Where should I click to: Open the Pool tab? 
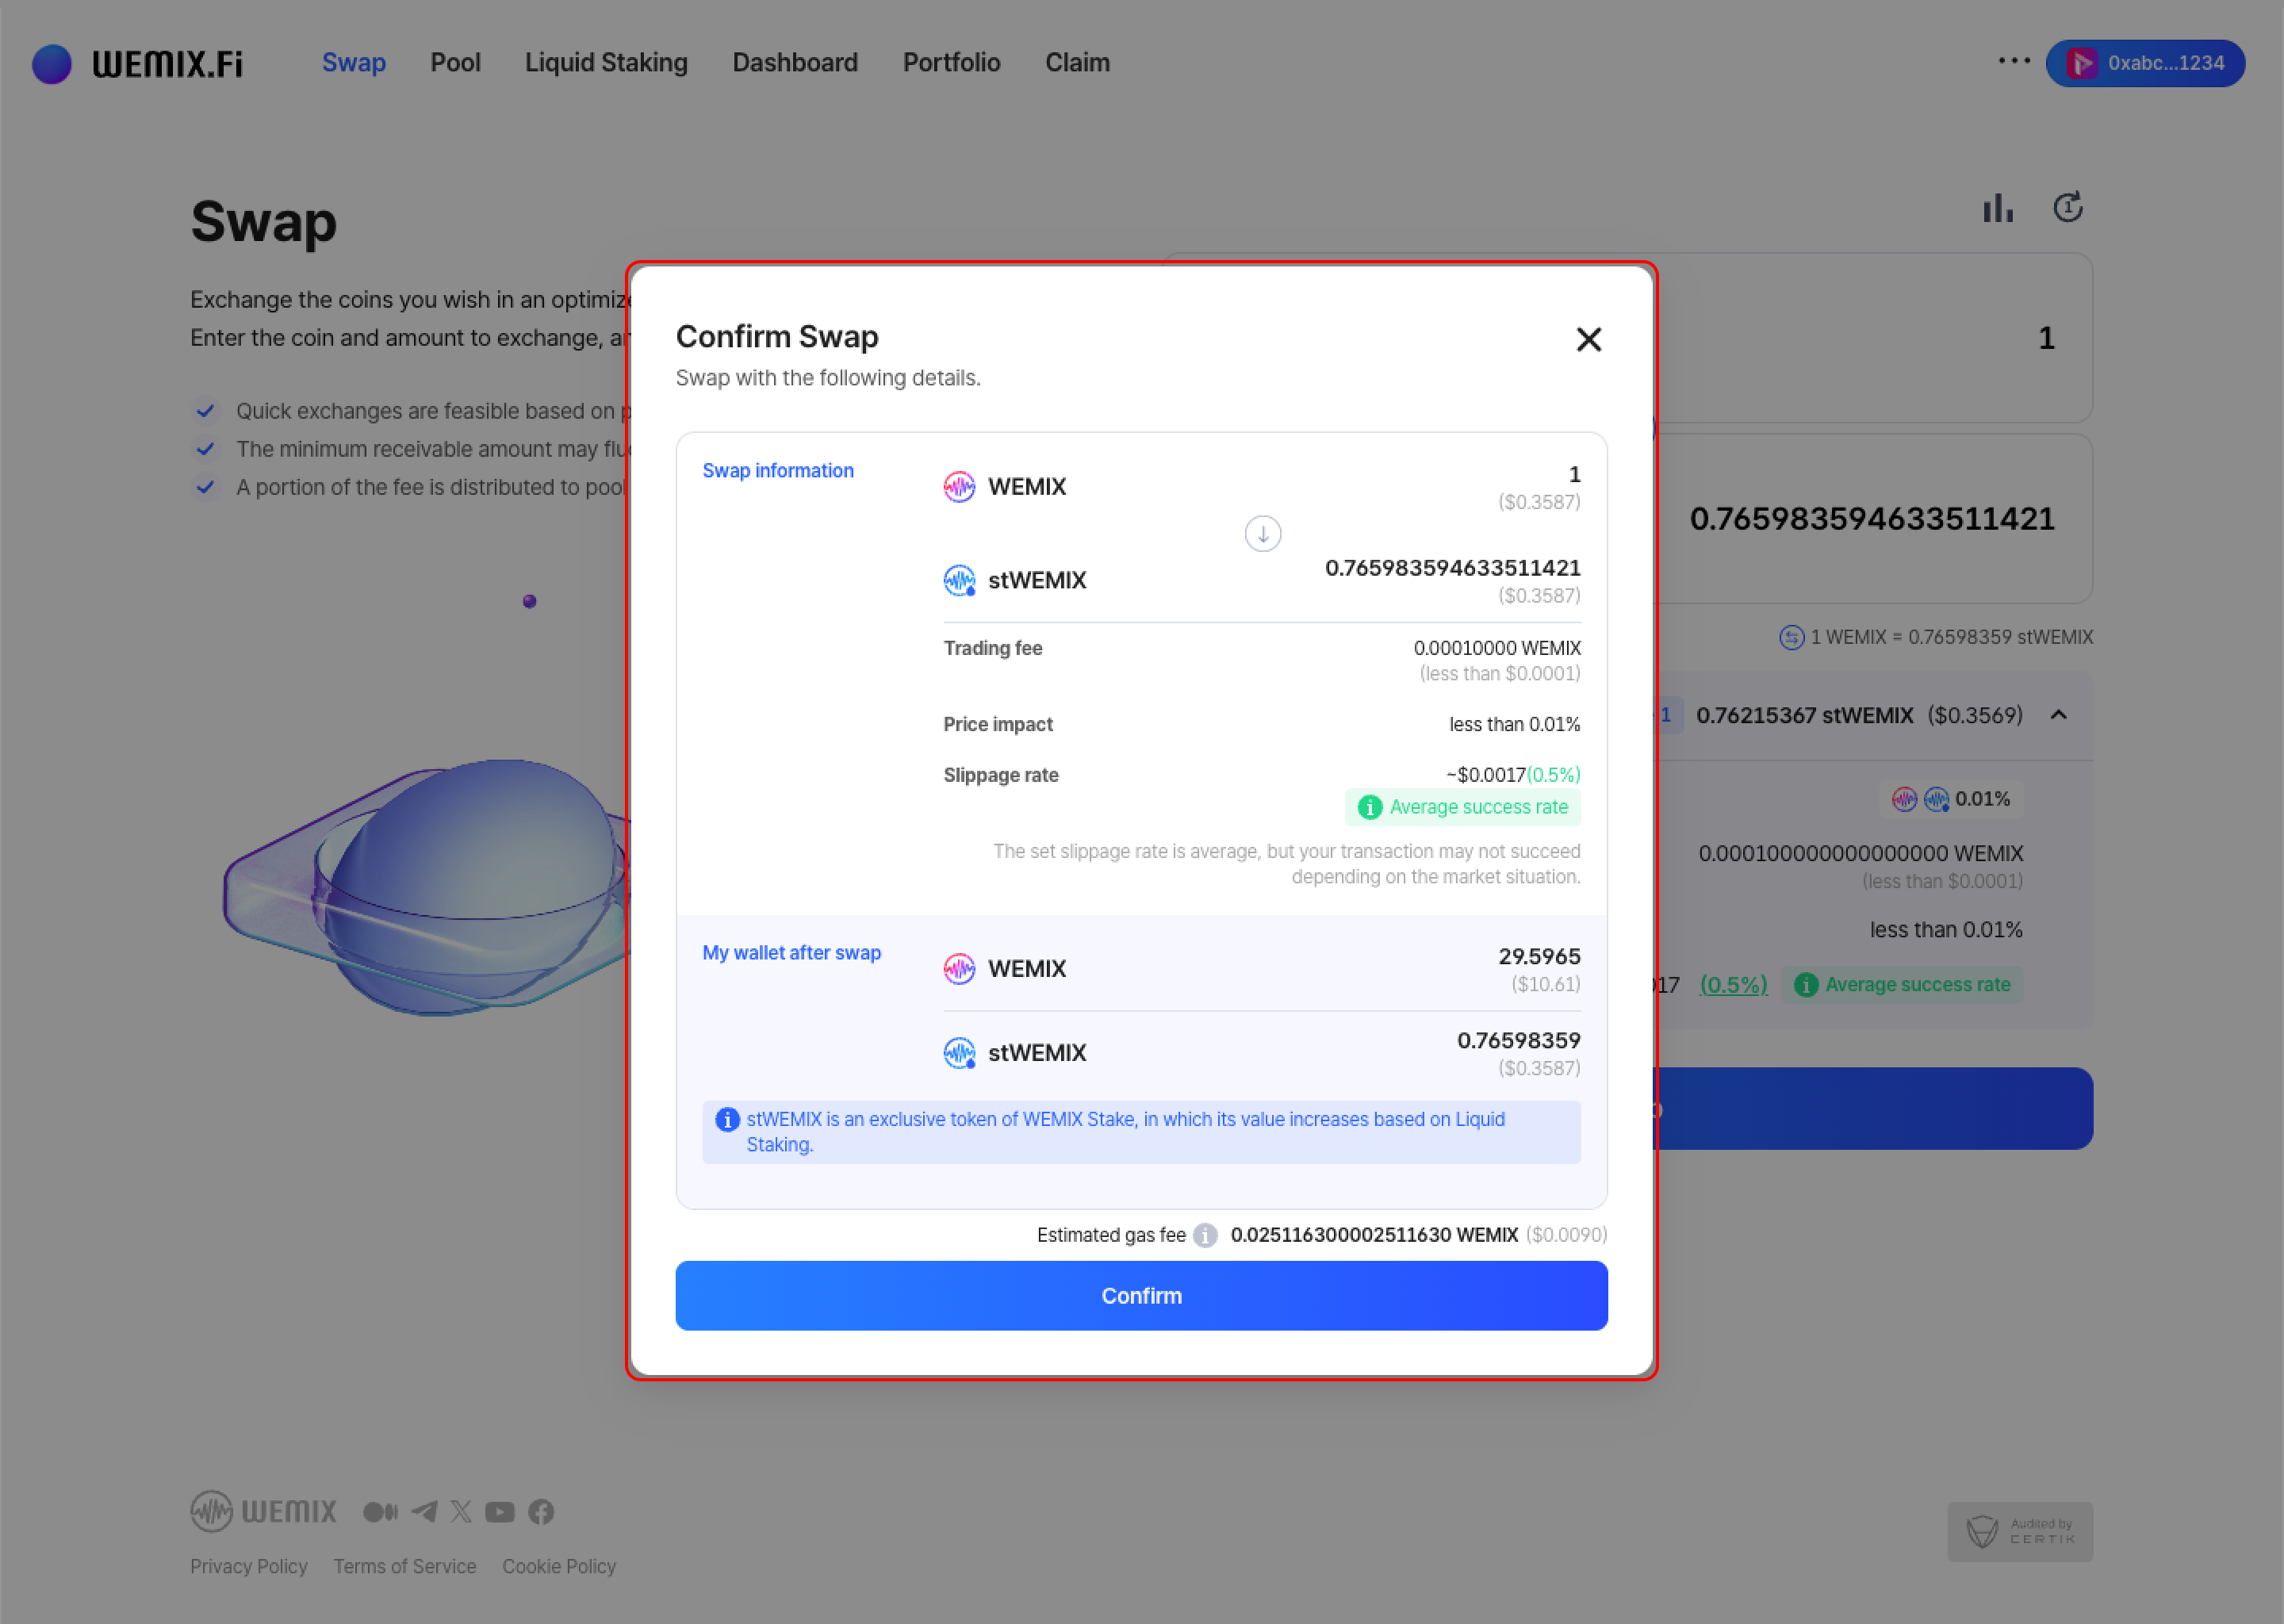[x=455, y=63]
